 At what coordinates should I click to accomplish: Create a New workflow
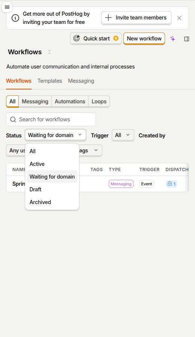point(144,39)
